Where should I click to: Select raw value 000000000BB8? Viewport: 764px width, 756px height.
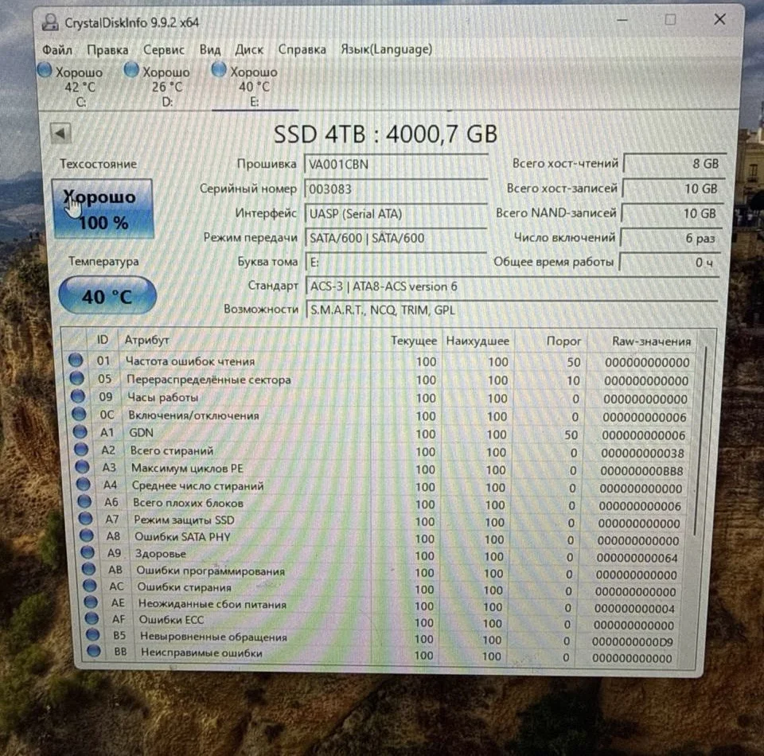tap(641, 471)
